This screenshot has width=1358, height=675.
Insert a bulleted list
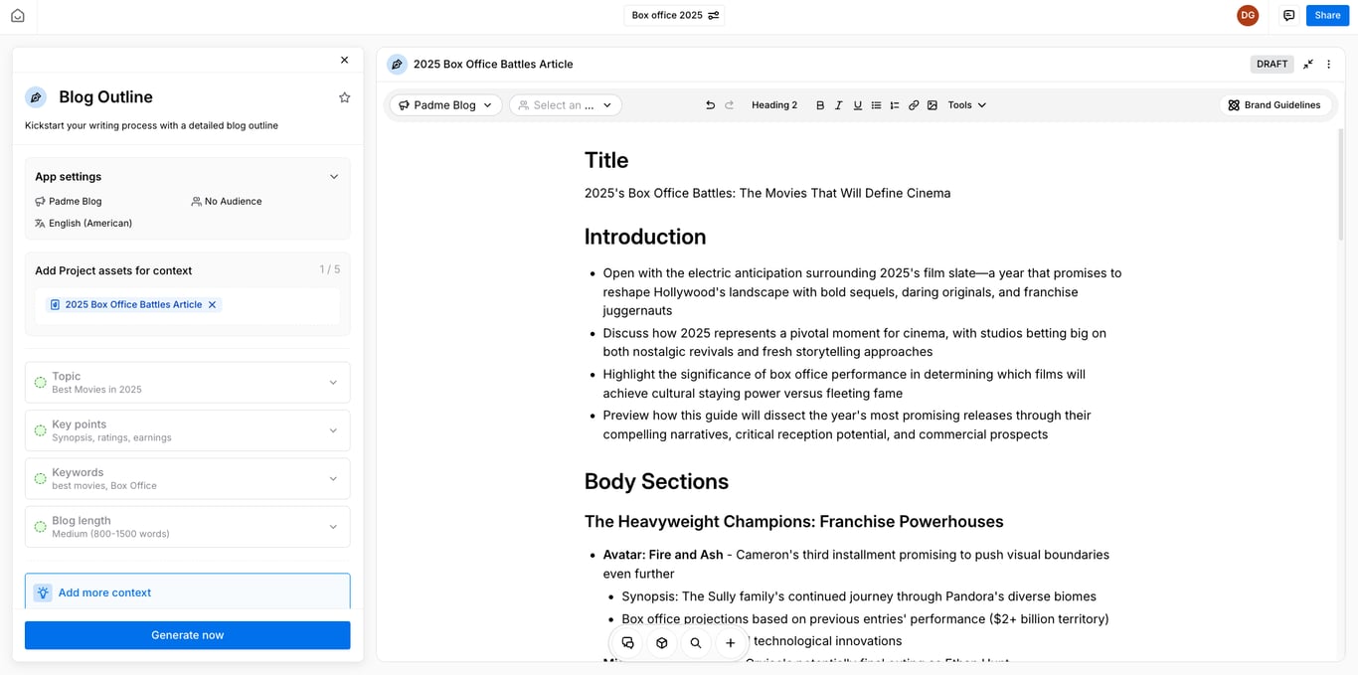point(876,104)
